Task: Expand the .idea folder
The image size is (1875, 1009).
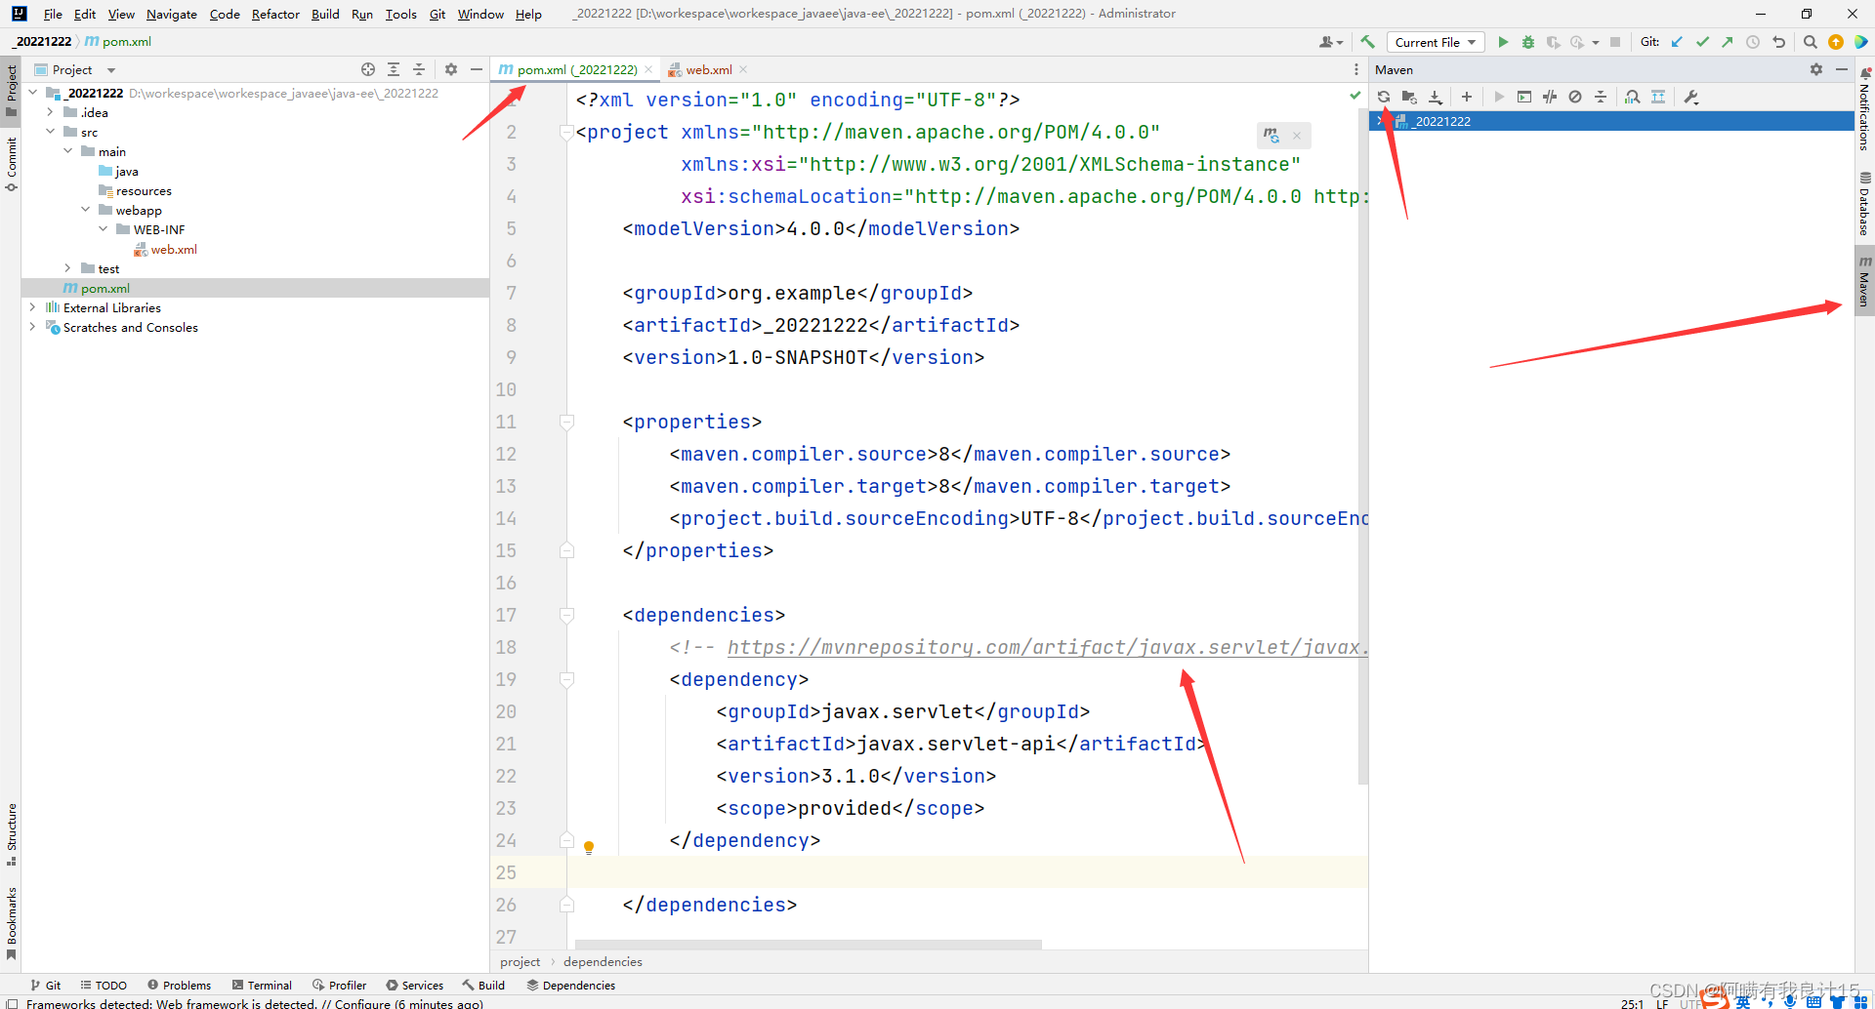Action: click(50, 112)
